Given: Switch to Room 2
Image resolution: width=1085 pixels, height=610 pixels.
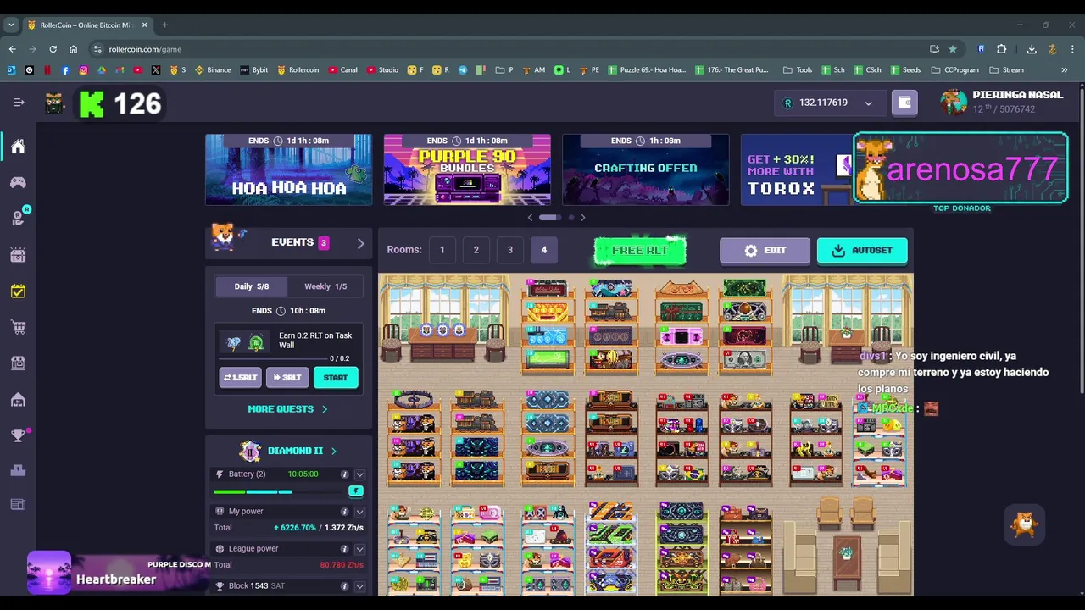Looking at the screenshot, I should pyautogui.click(x=476, y=250).
